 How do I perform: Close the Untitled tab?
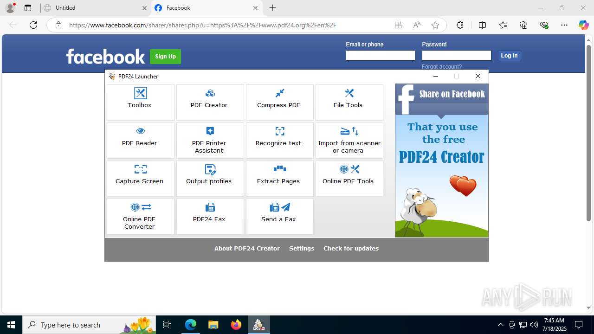click(144, 8)
